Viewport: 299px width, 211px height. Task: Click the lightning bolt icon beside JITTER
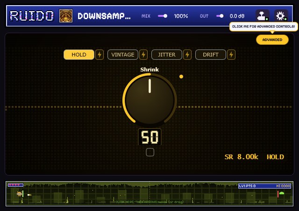click(187, 55)
